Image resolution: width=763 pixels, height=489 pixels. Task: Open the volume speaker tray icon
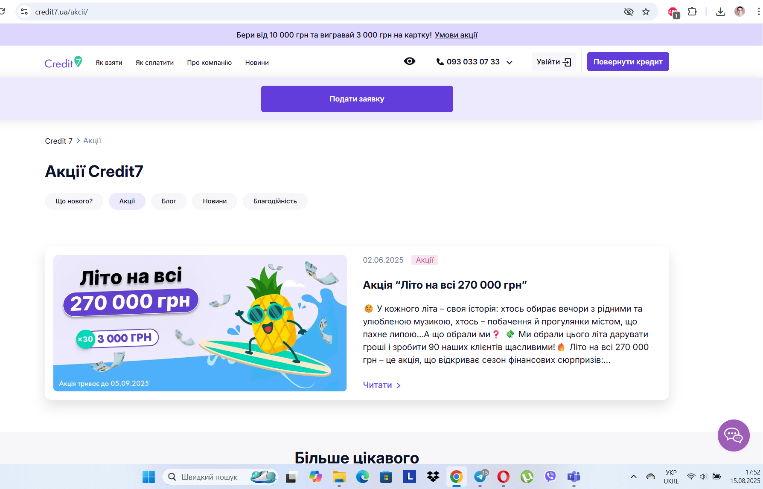click(x=704, y=477)
